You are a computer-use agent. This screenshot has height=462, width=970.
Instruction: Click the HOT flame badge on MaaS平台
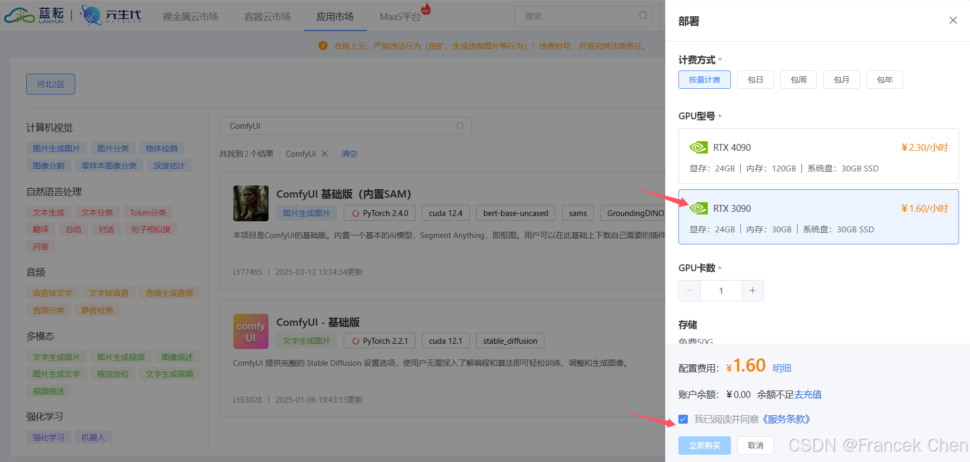[x=426, y=9]
